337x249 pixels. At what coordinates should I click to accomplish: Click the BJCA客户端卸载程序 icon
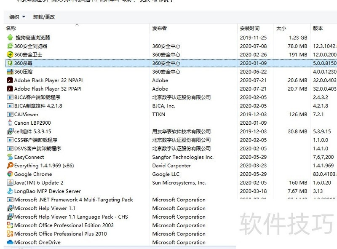(10, 97)
